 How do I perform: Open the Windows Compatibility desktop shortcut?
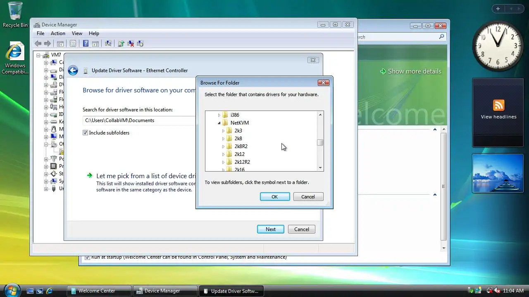tap(15, 58)
